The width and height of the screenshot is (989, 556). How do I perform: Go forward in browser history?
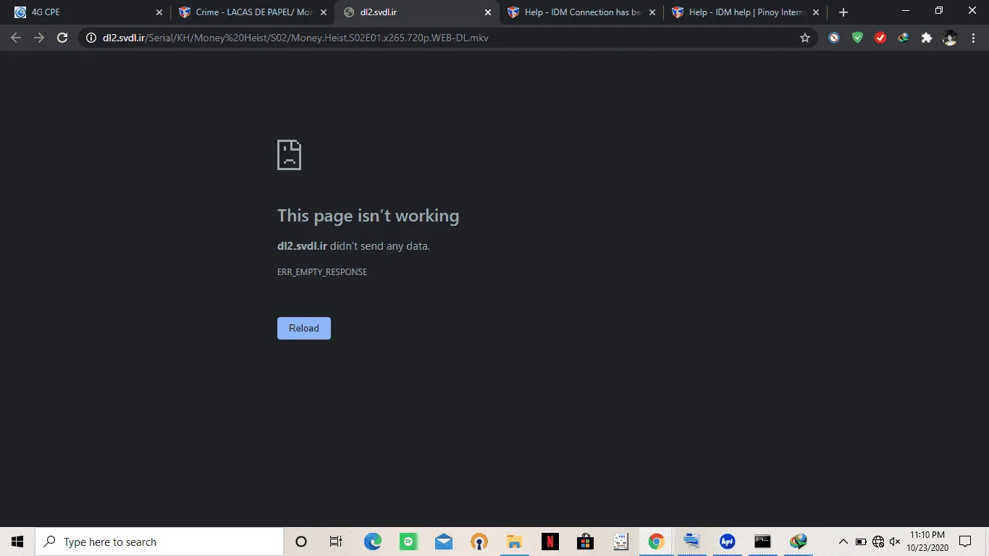[39, 38]
